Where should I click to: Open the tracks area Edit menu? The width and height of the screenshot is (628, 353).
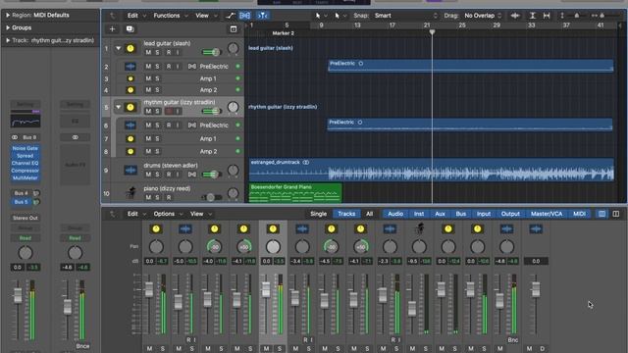(x=135, y=16)
